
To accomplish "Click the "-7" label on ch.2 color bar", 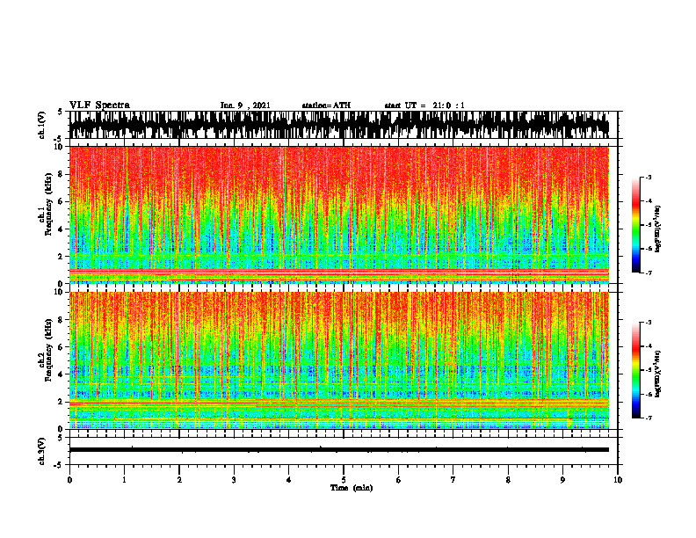I will click(648, 418).
